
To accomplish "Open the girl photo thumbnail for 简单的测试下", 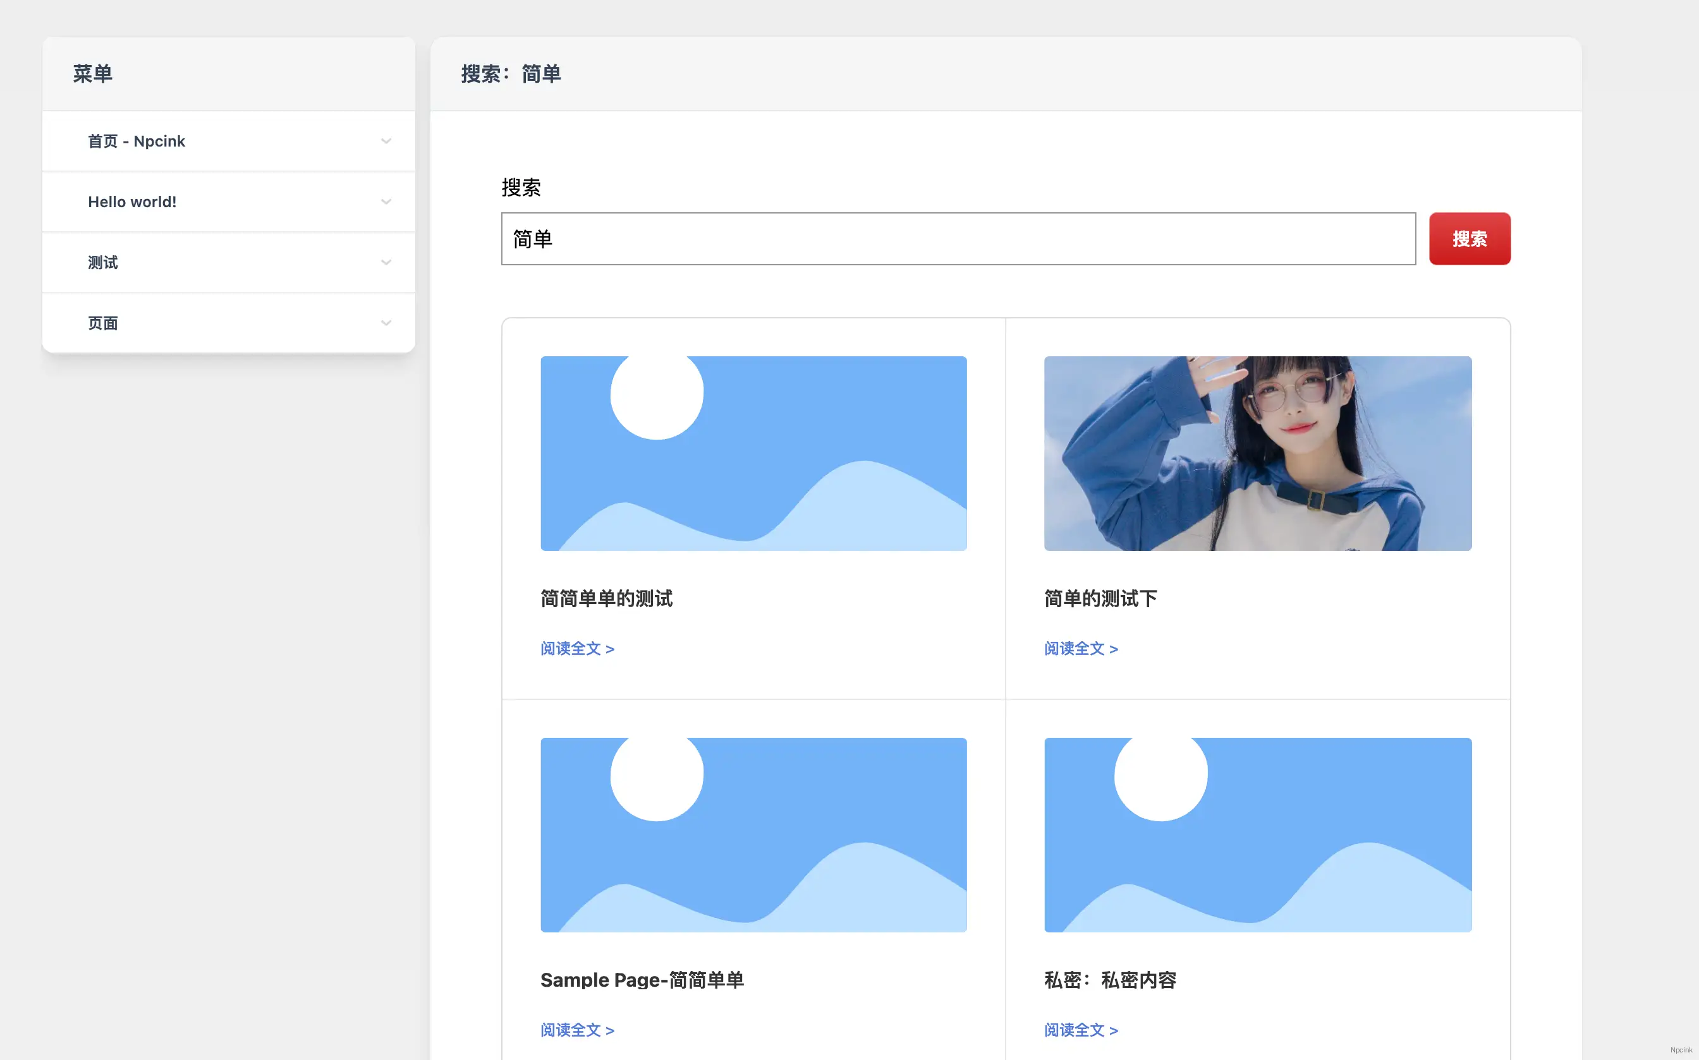I will (1257, 454).
